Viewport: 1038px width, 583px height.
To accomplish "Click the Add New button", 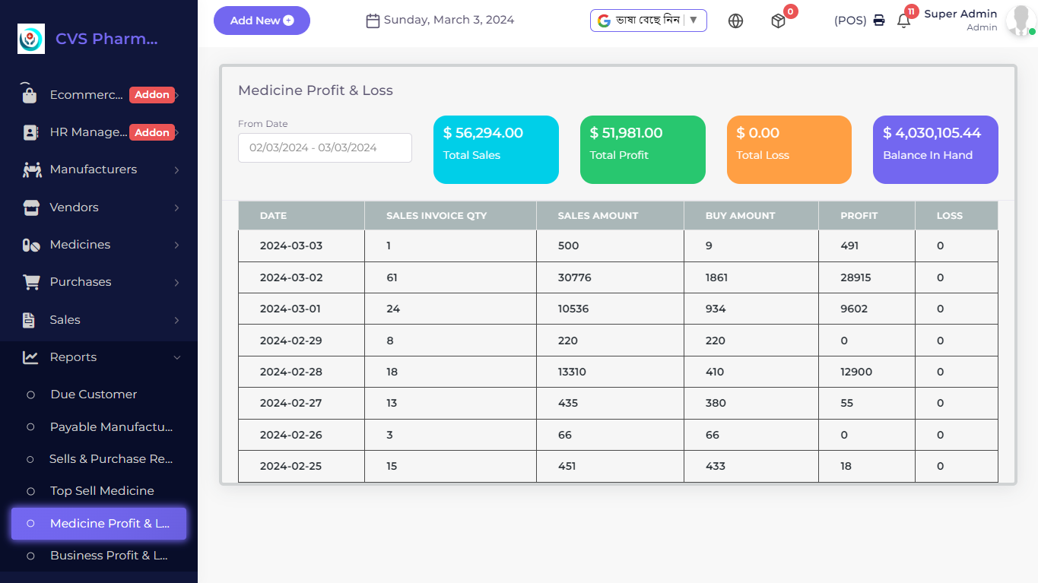I will click(262, 21).
